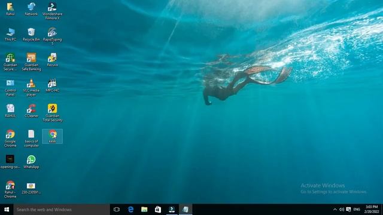Select the Guardian Total Security shortcut
The width and height of the screenshot is (383, 215).
coord(52,113)
